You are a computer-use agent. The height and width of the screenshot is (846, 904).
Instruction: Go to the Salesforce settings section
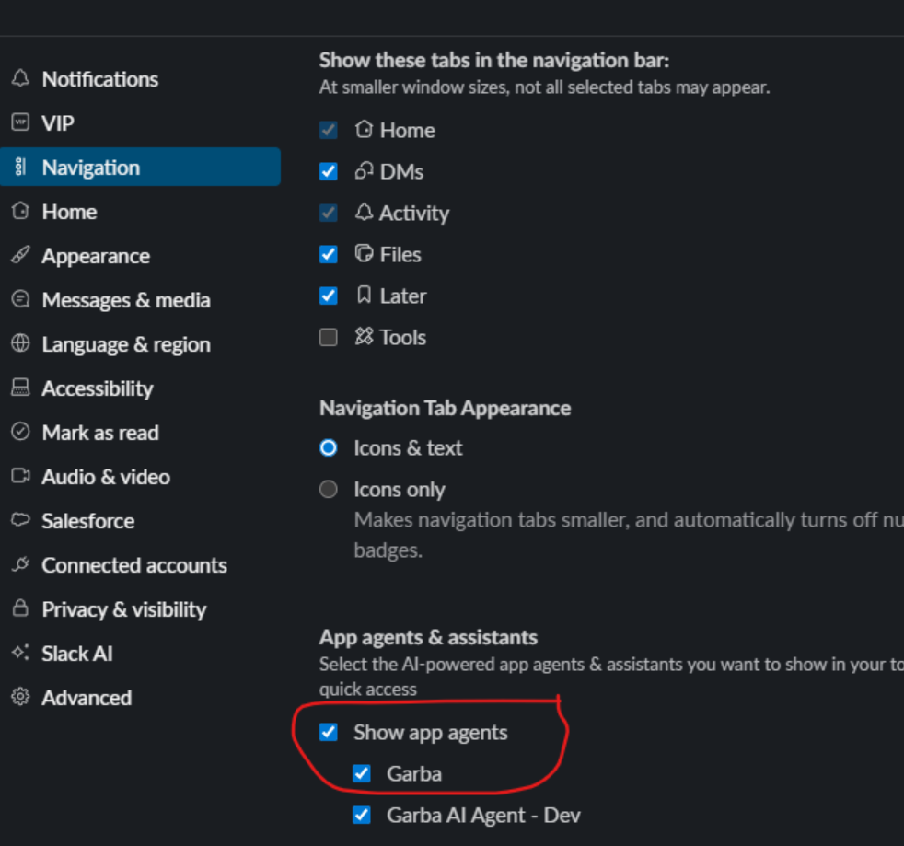click(88, 521)
